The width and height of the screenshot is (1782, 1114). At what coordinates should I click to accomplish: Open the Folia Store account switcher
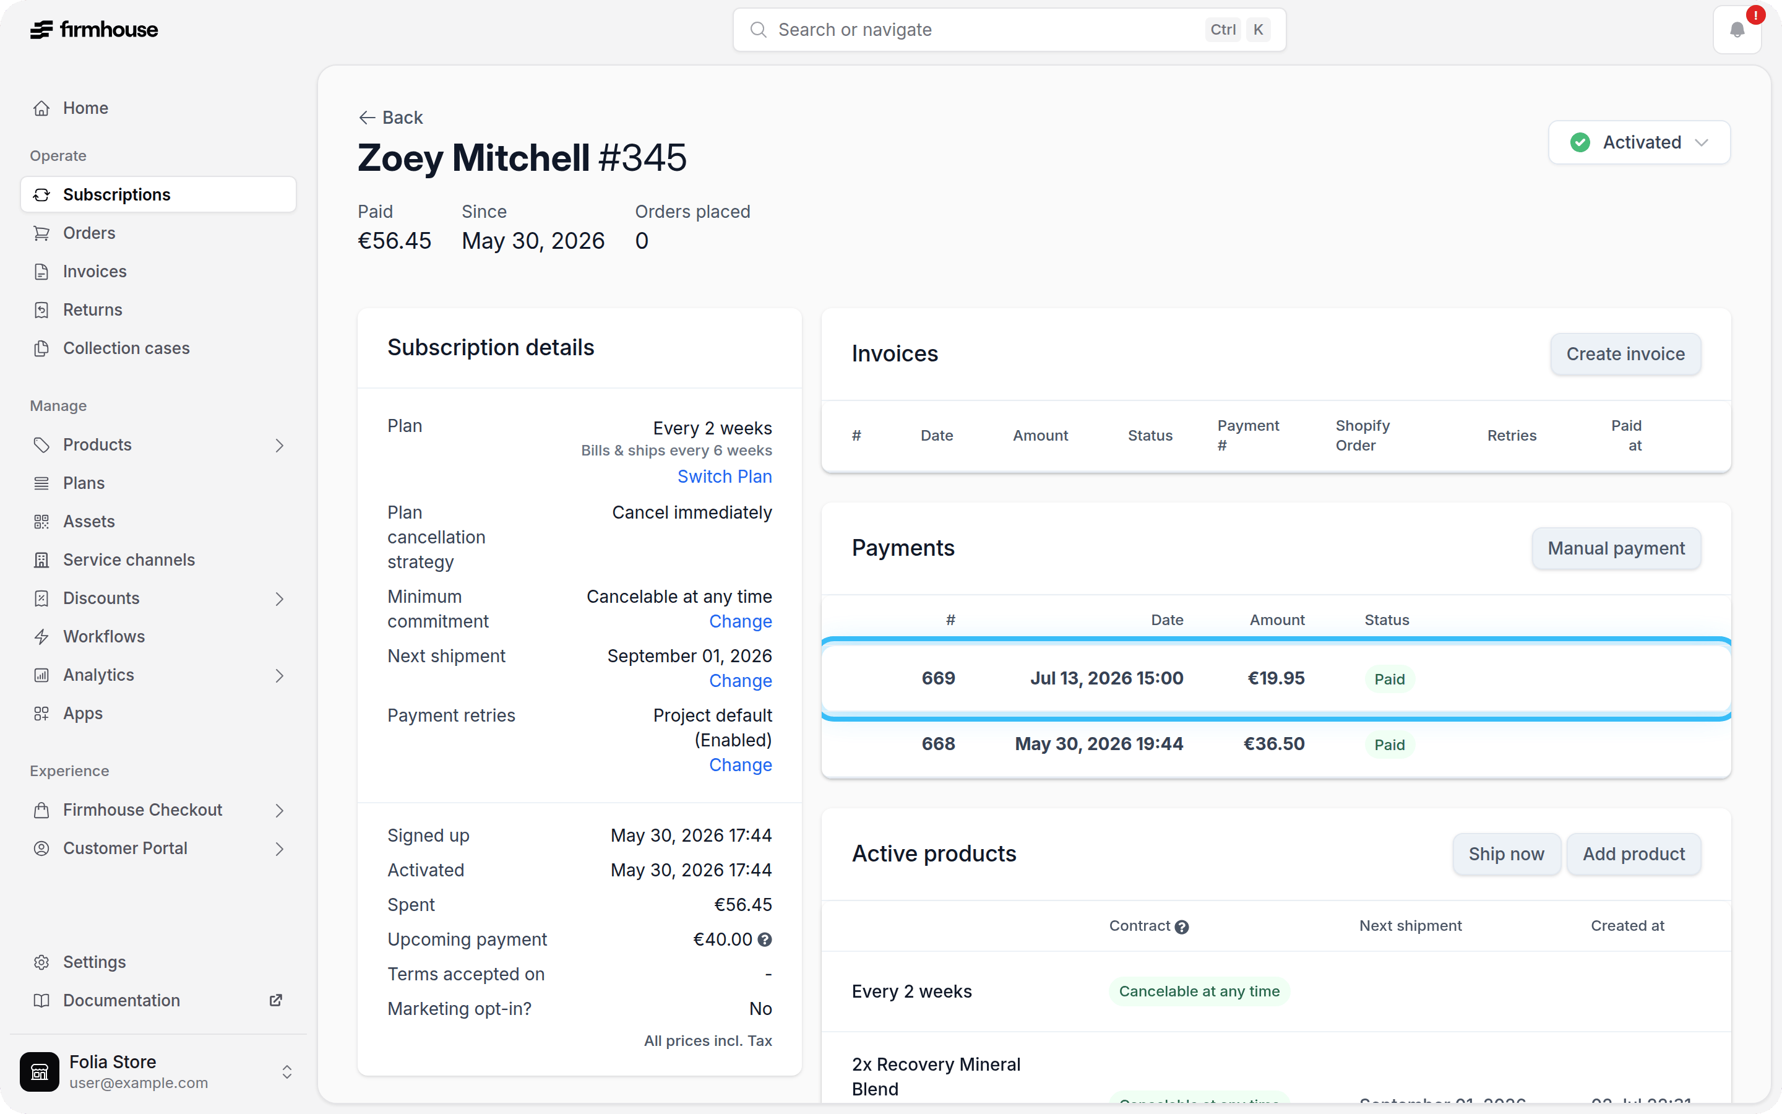tap(158, 1071)
